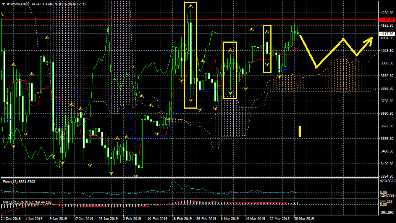Click the Force(13) indicator label
The width and height of the screenshot is (396, 223).
tap(19, 181)
